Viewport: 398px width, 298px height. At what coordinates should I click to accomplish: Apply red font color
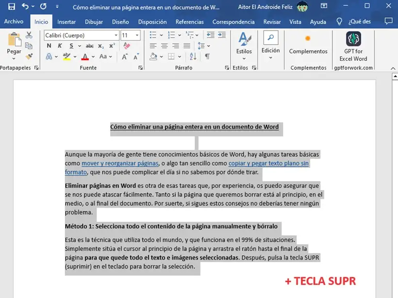pyautogui.click(x=85, y=57)
